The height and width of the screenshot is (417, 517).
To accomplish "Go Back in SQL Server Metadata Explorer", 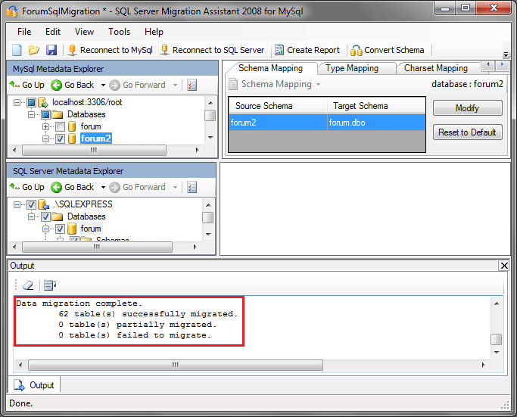I will (73, 187).
